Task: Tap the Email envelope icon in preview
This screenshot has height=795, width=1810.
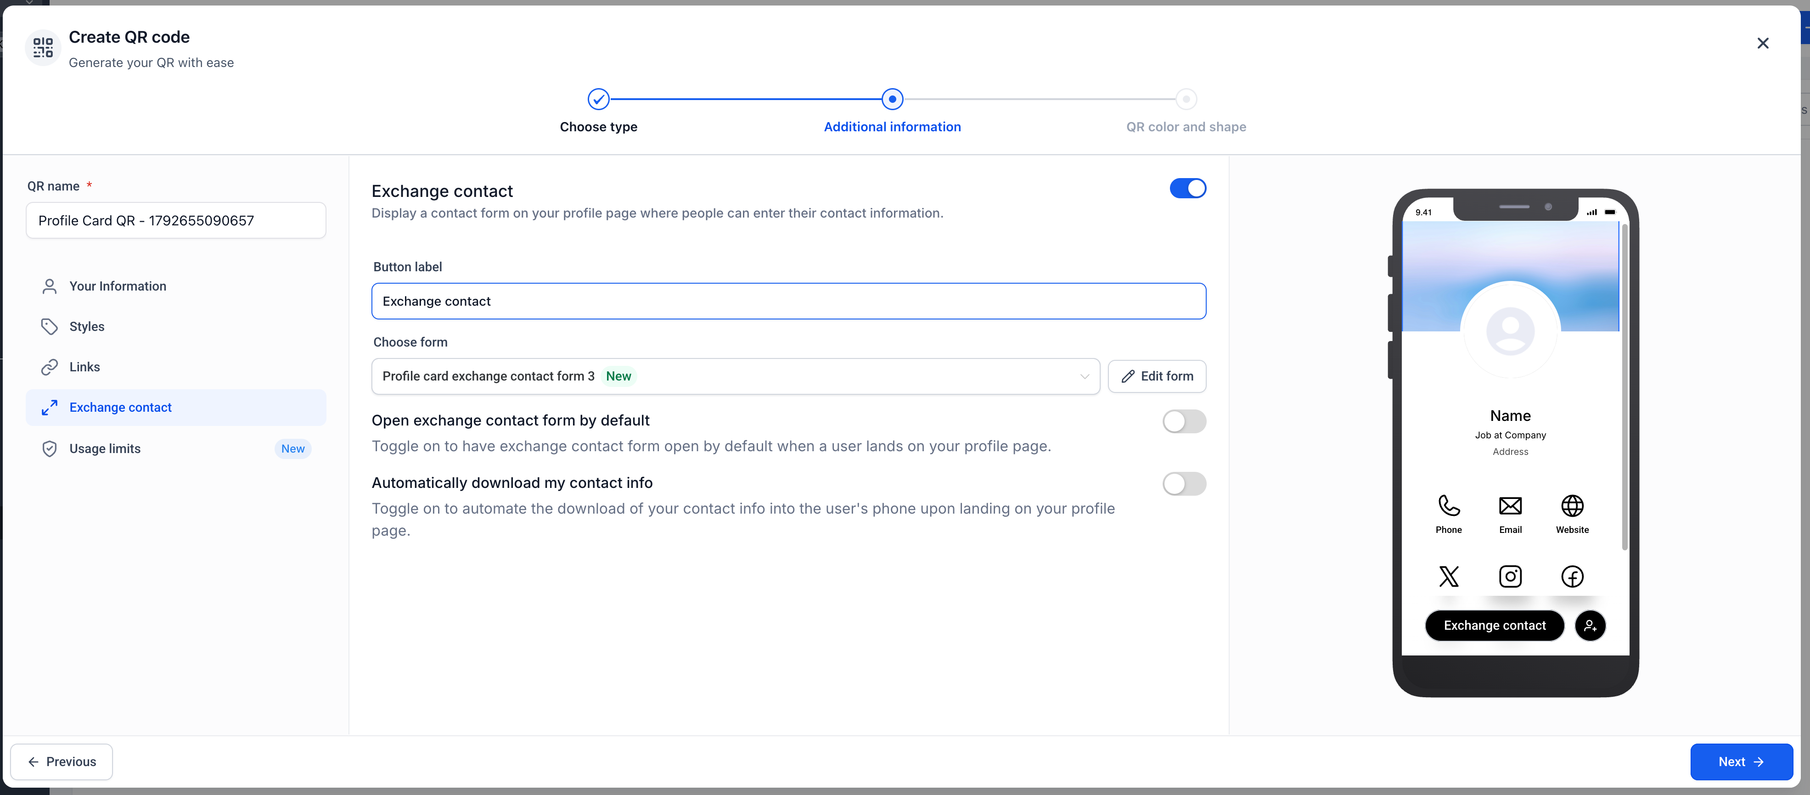Action: (x=1511, y=506)
